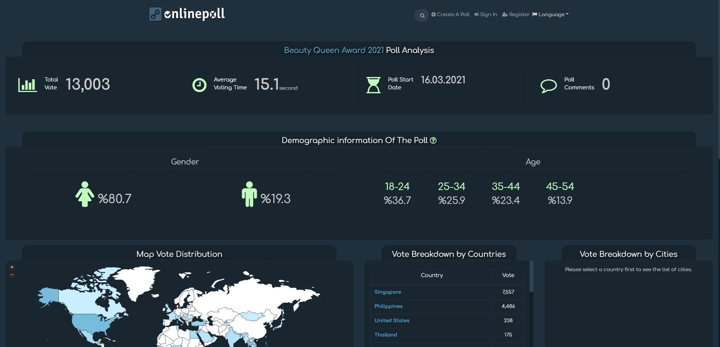Screen dimensions: 720x347
Task: Click the 35-44 age group label
Action: [506, 186]
